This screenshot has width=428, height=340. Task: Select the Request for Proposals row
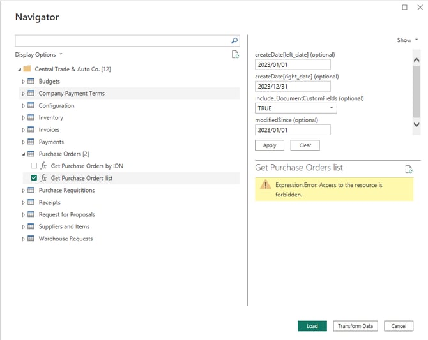pyautogui.click(x=130, y=214)
